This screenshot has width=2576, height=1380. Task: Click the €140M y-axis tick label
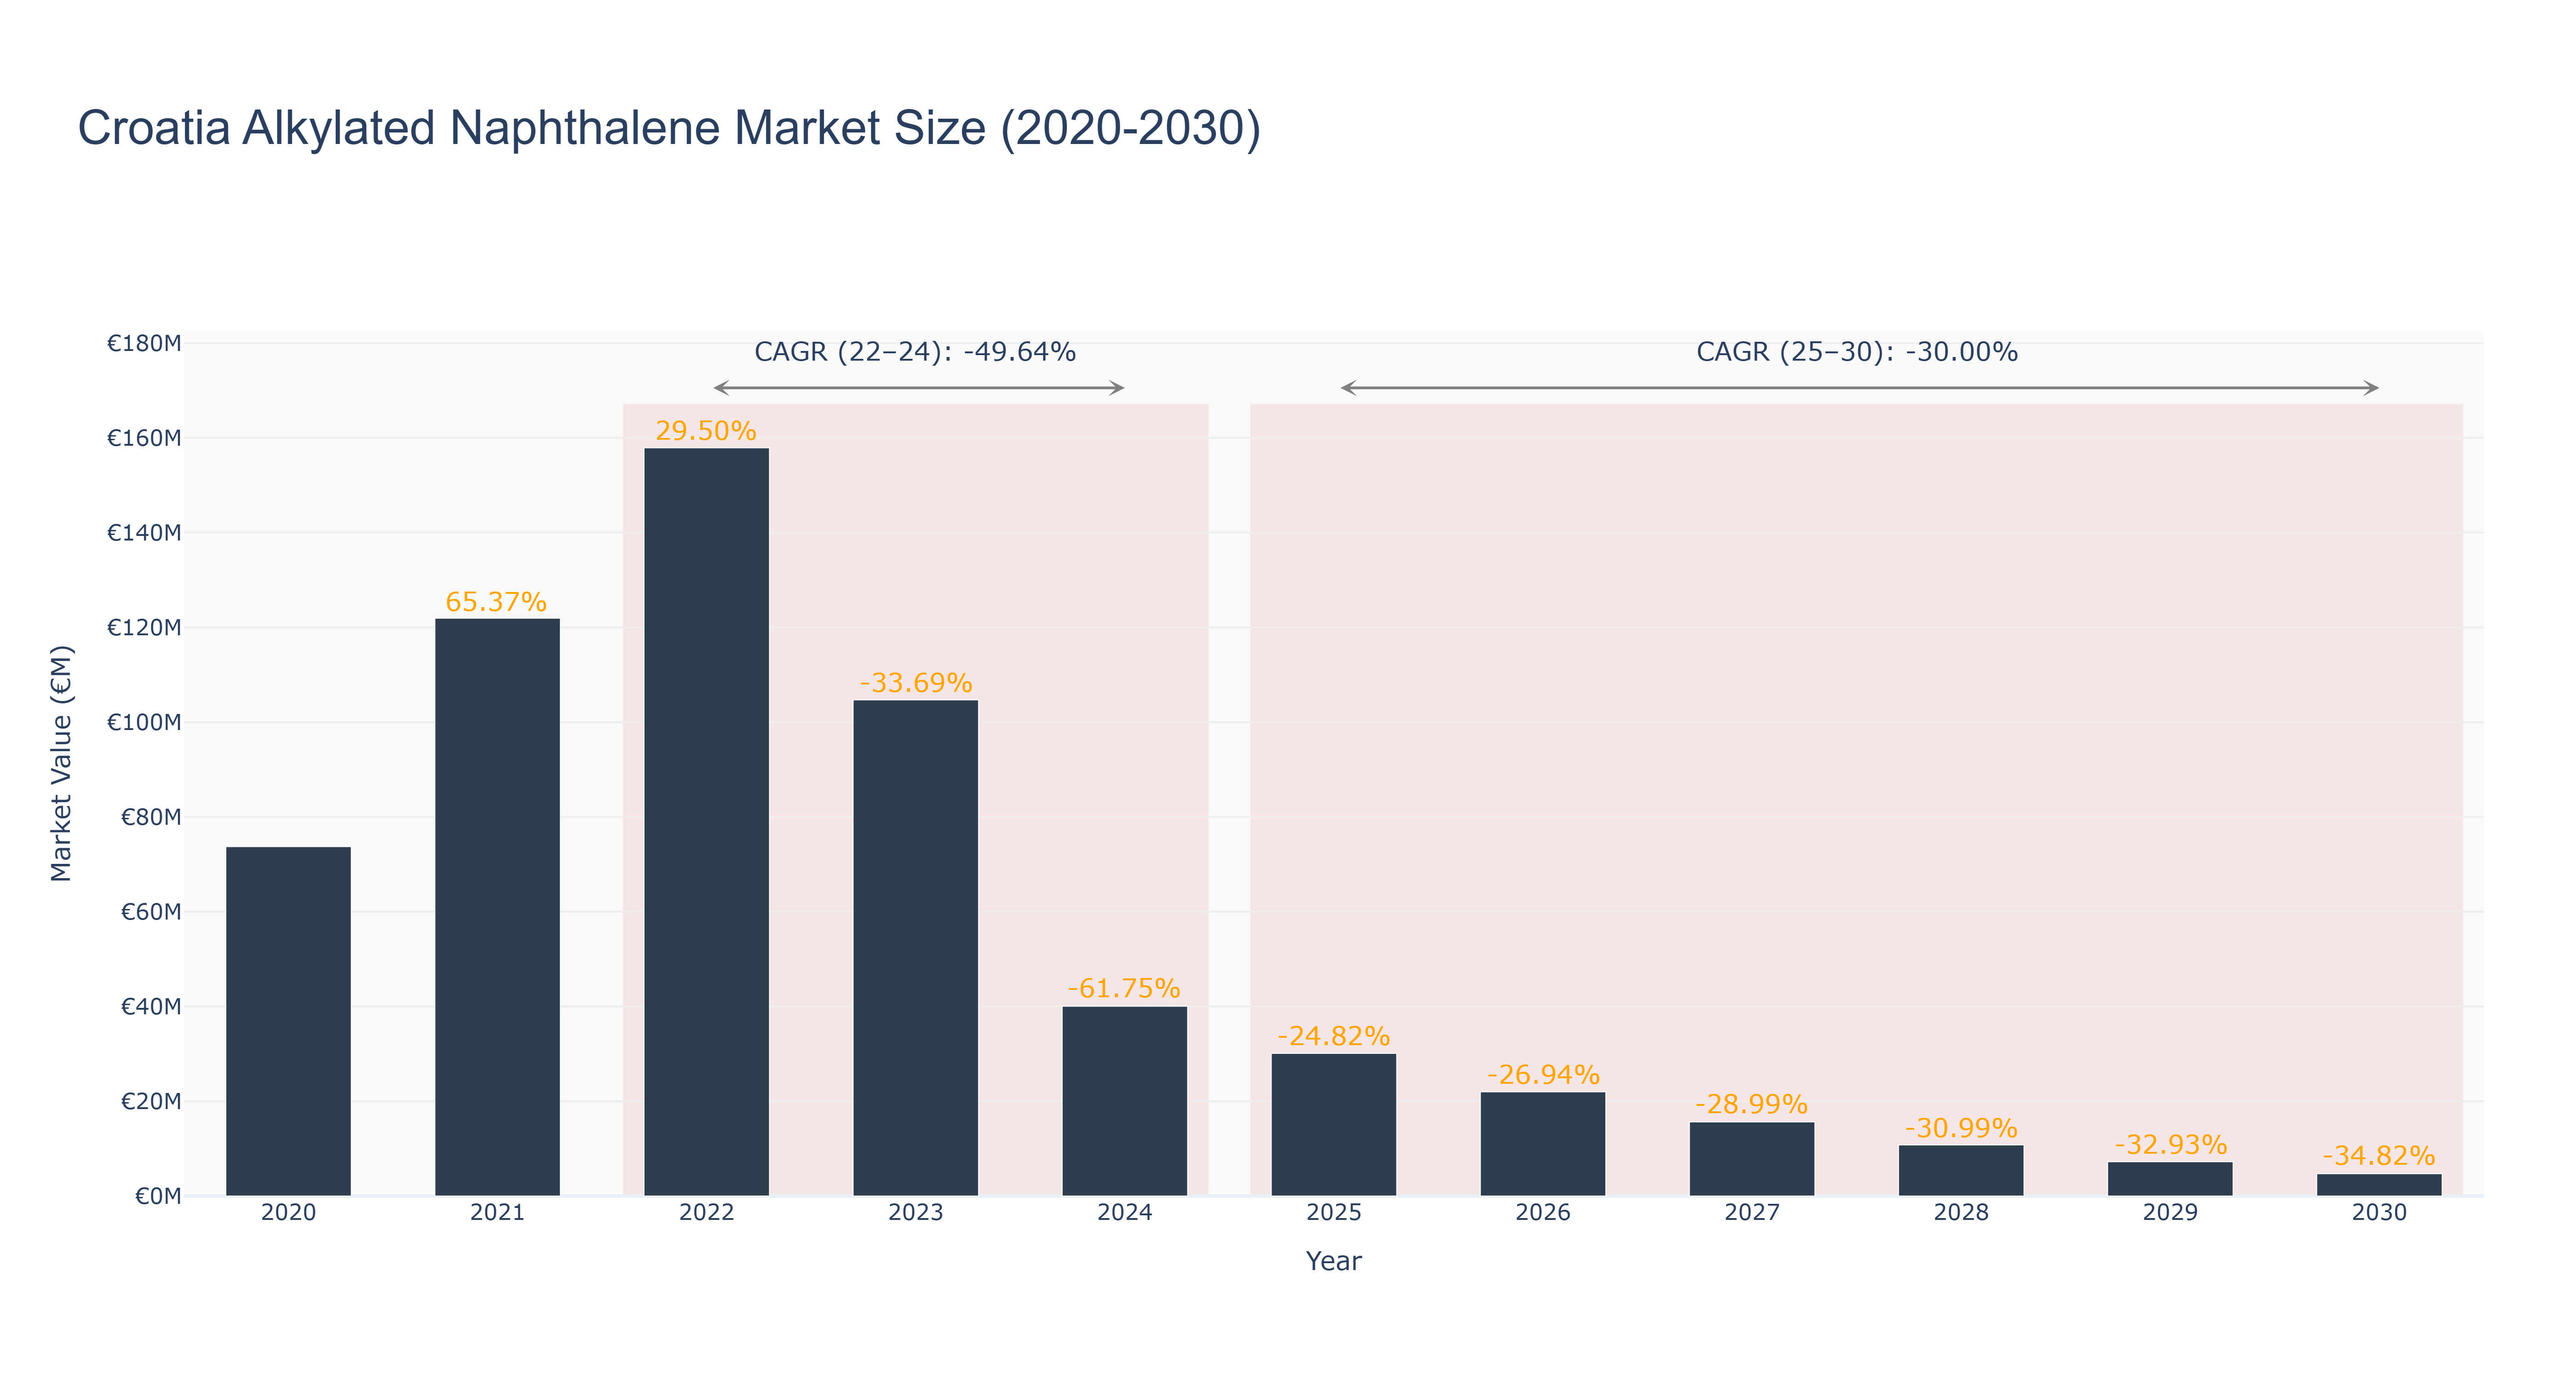point(144,533)
